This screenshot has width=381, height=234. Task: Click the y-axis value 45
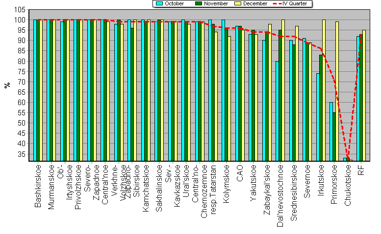tap(21, 133)
